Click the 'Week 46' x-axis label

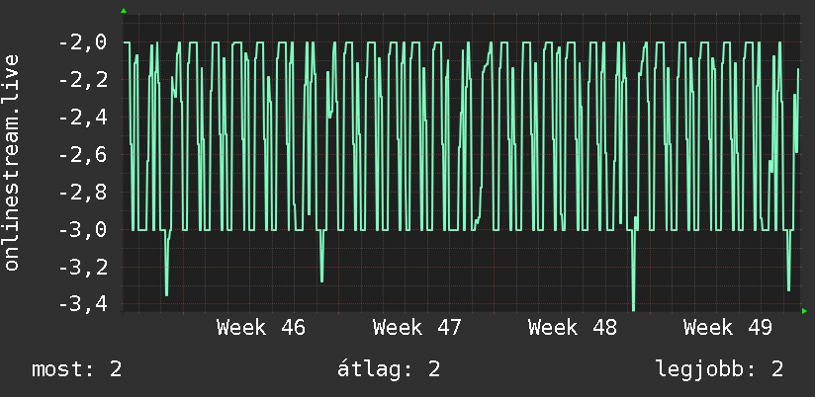point(261,328)
